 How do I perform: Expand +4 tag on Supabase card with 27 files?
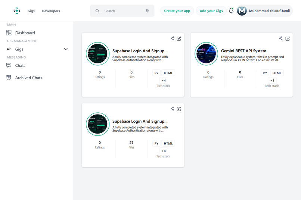pos(164,151)
